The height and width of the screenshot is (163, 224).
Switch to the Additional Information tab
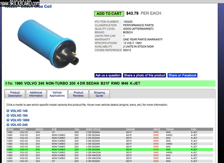coord(36,94)
